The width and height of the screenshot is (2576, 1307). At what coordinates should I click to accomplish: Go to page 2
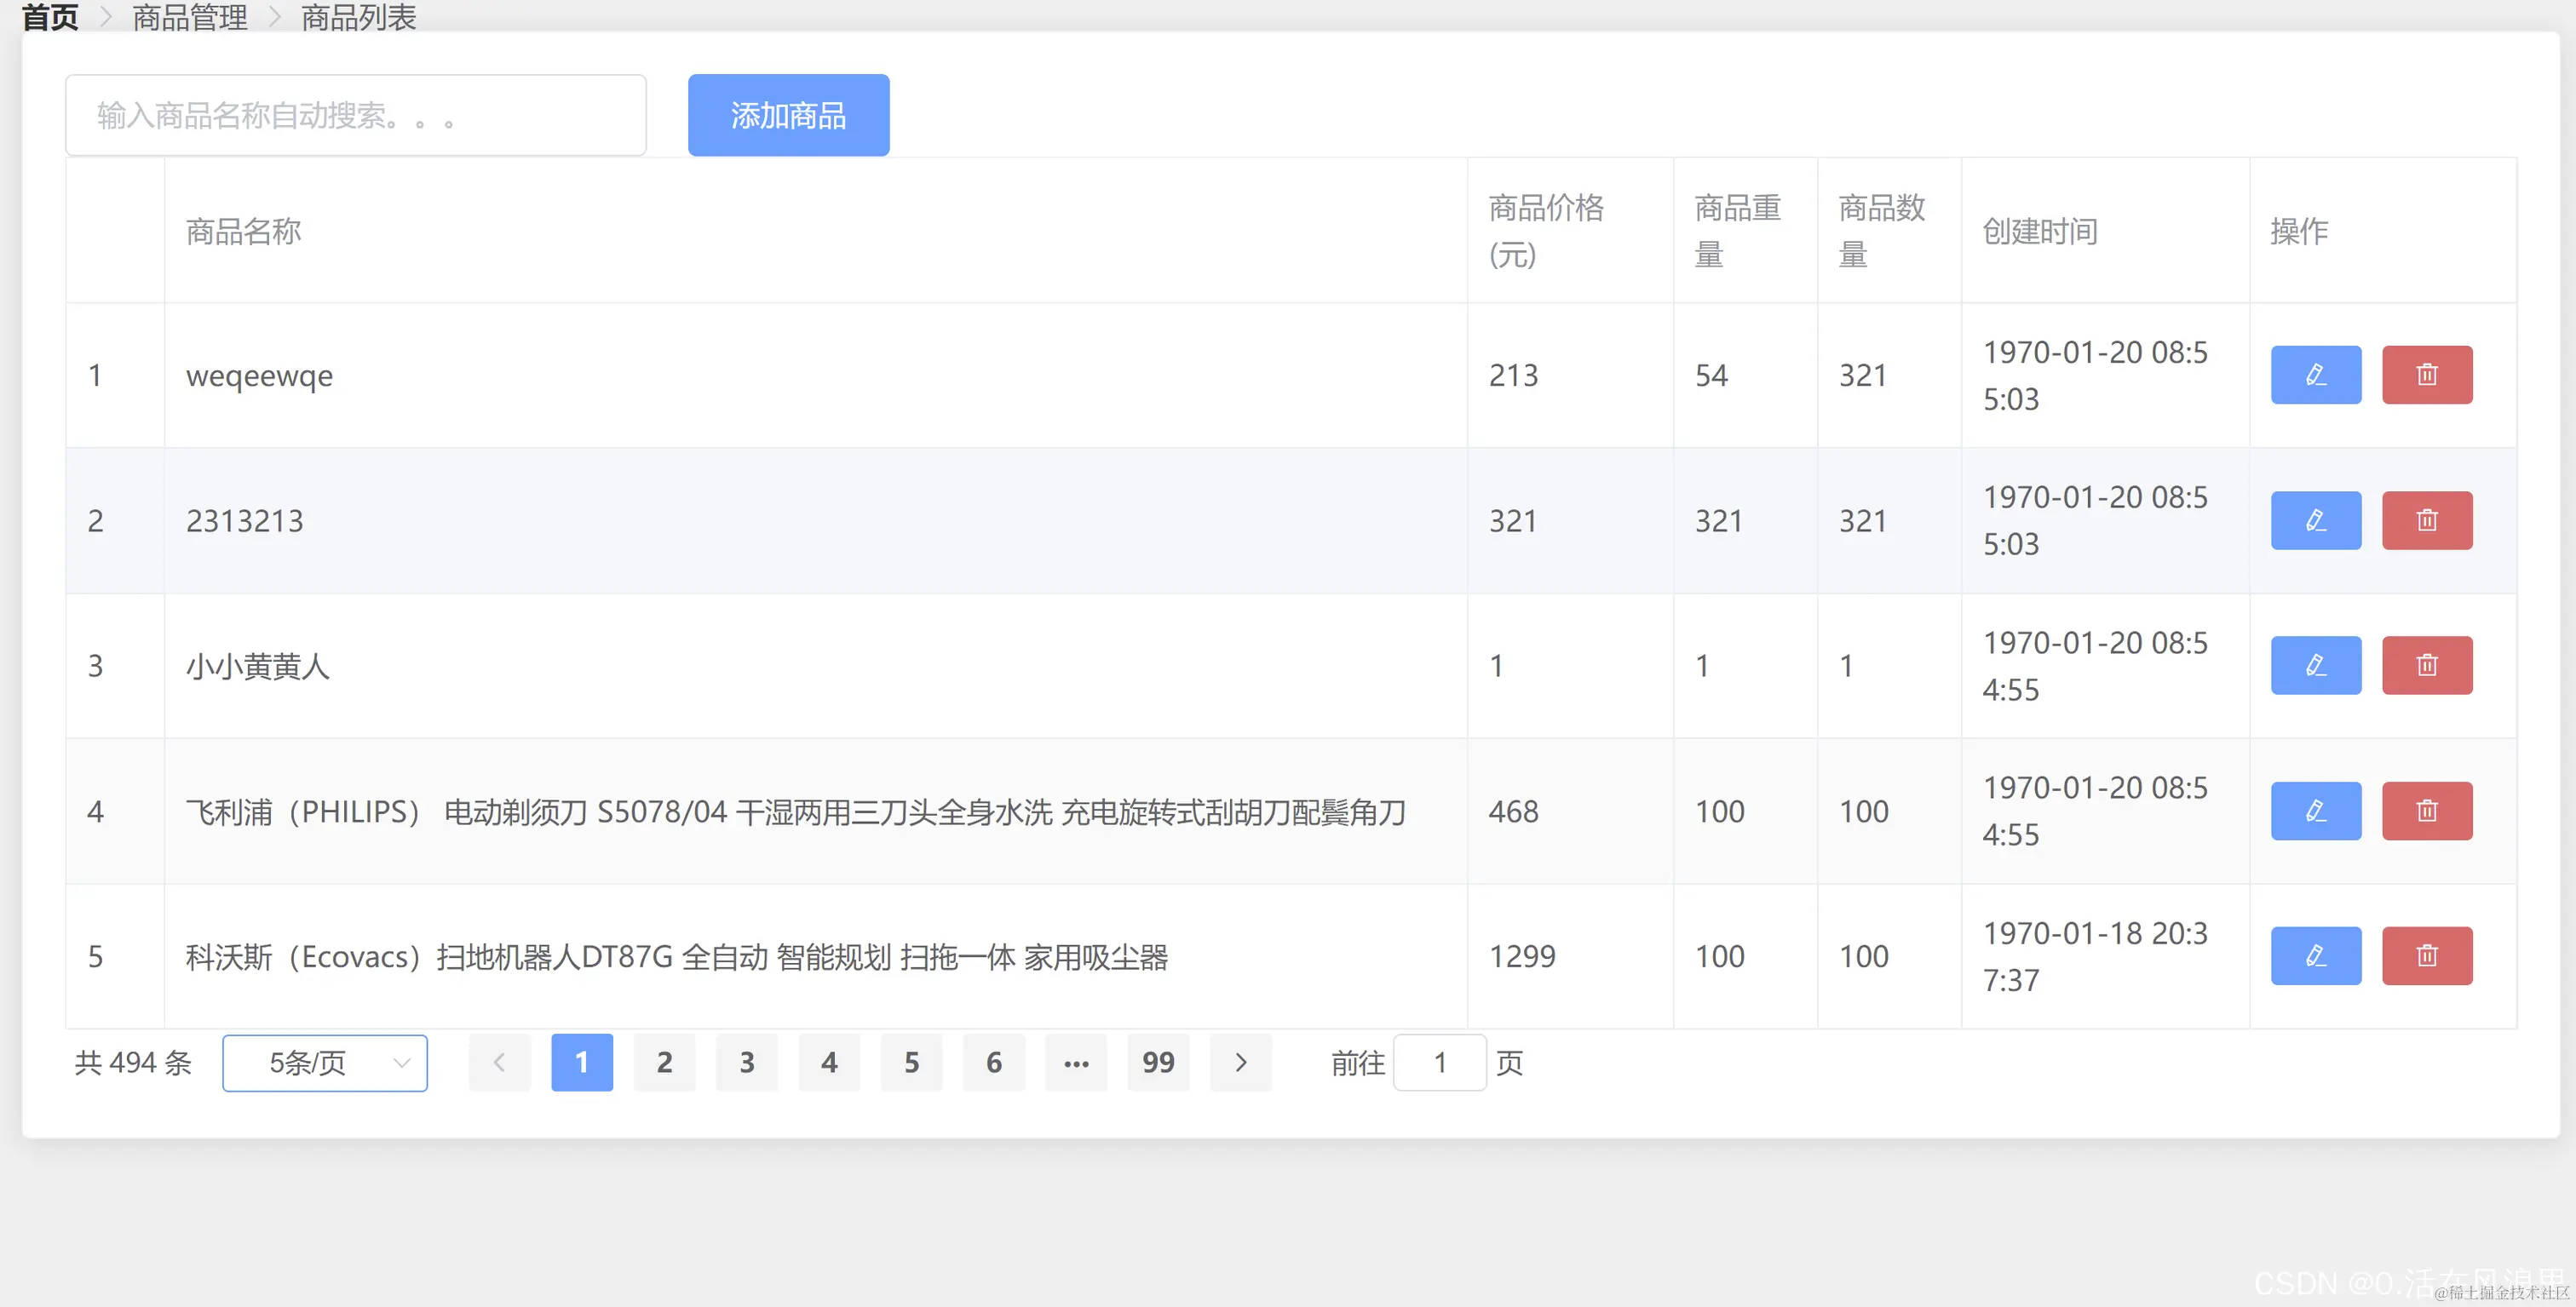664,1062
